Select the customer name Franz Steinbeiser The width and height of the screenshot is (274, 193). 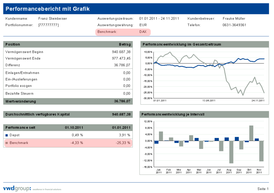pyautogui.click(x=53, y=19)
